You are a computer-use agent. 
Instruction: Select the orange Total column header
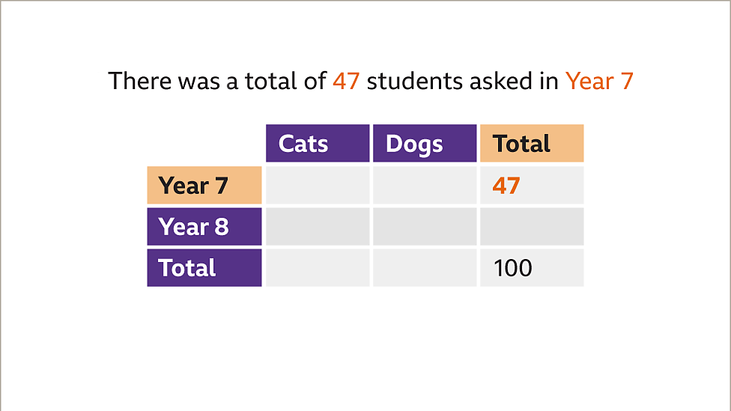click(x=531, y=144)
